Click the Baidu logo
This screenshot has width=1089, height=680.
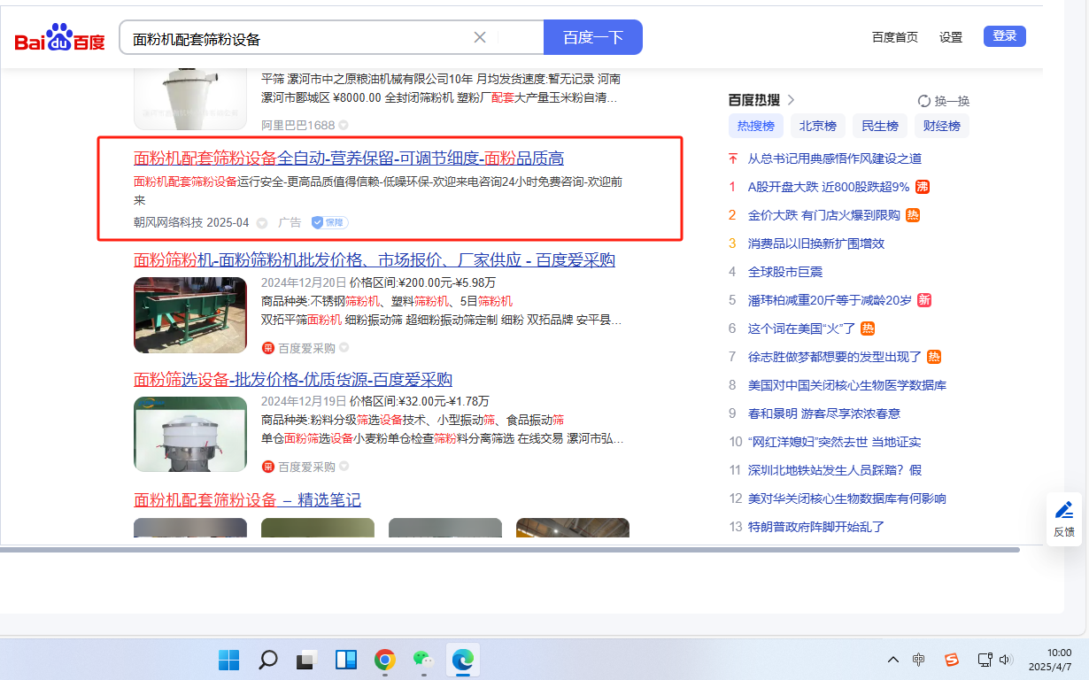[59, 38]
